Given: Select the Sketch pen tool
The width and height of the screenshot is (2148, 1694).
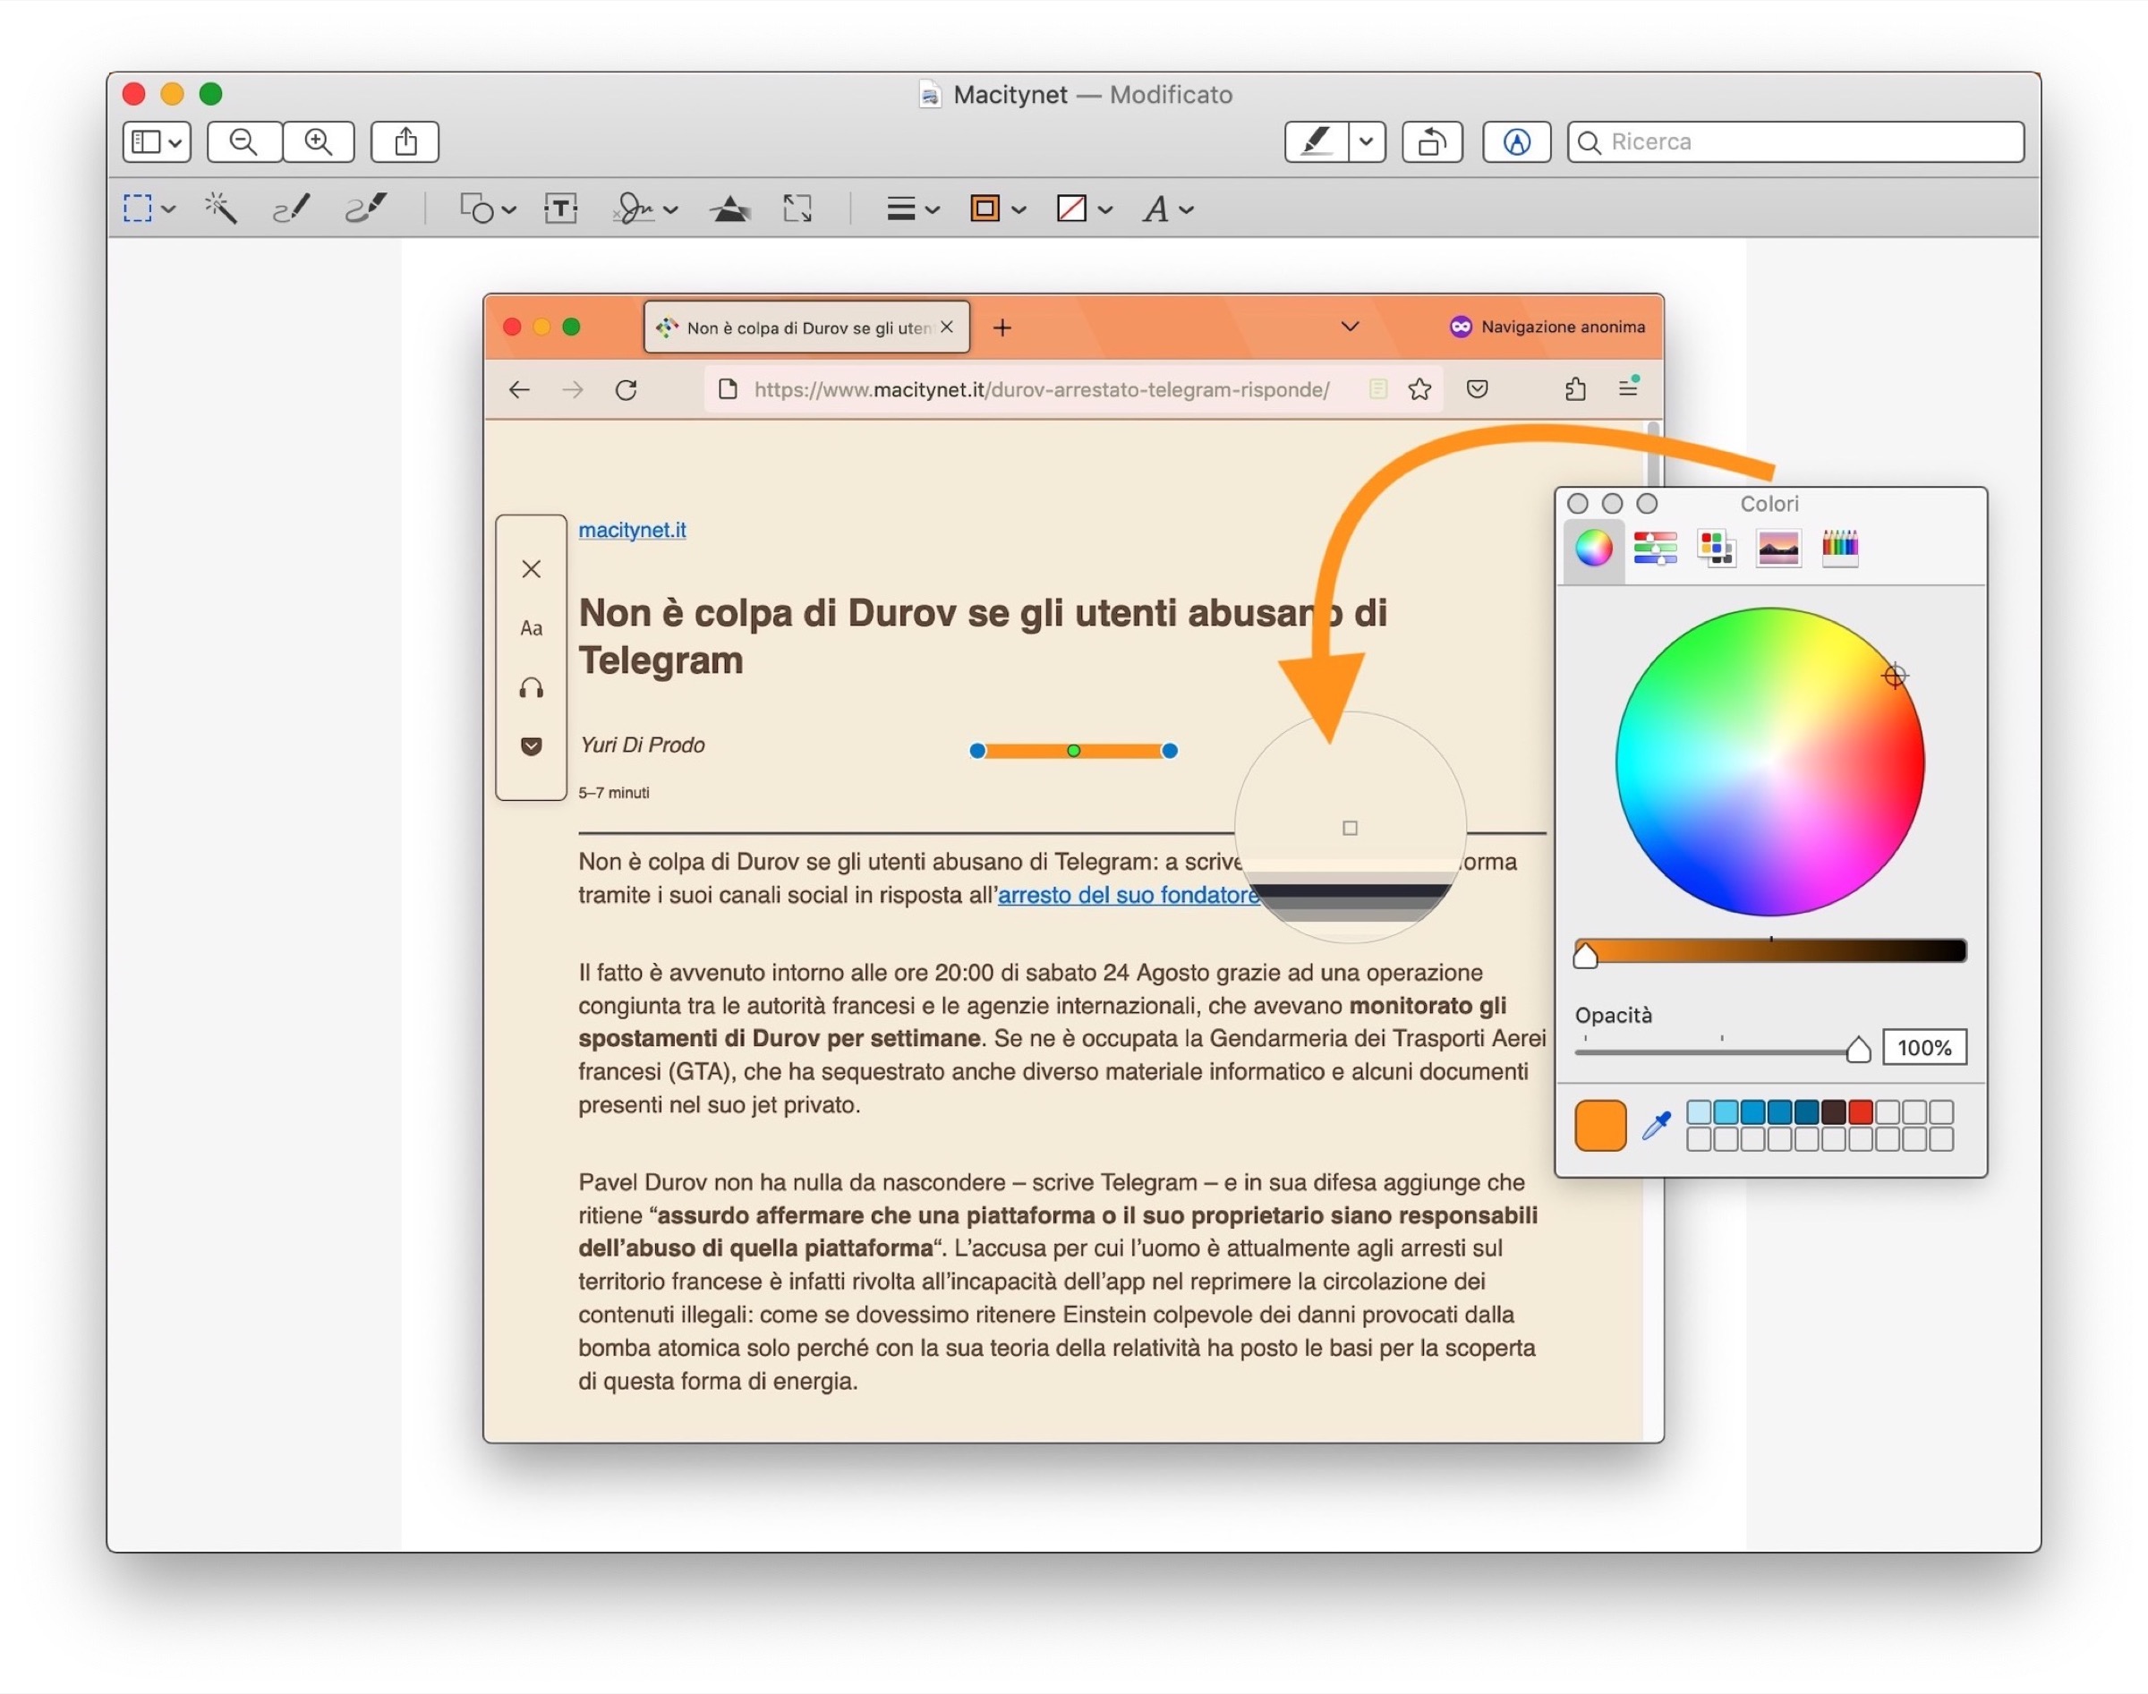Looking at the screenshot, I should point(292,209).
